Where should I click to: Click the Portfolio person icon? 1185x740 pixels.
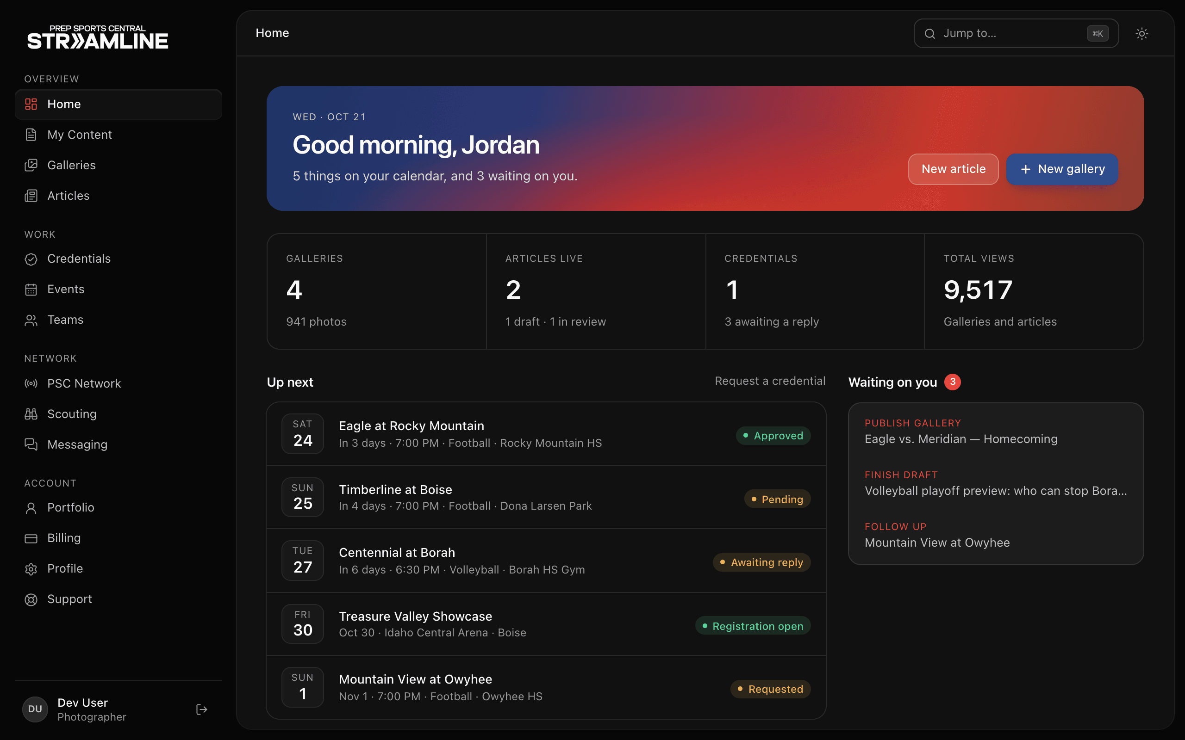coord(31,507)
